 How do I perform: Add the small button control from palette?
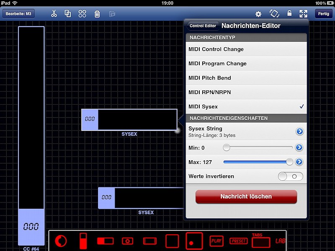click(128, 241)
